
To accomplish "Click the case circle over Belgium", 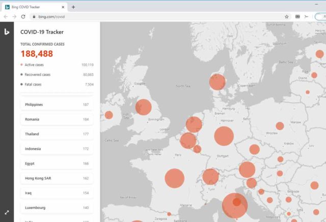I will click(188, 141).
